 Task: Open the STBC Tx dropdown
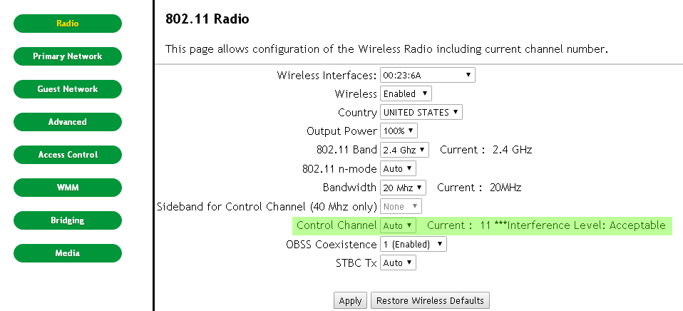coord(398,262)
